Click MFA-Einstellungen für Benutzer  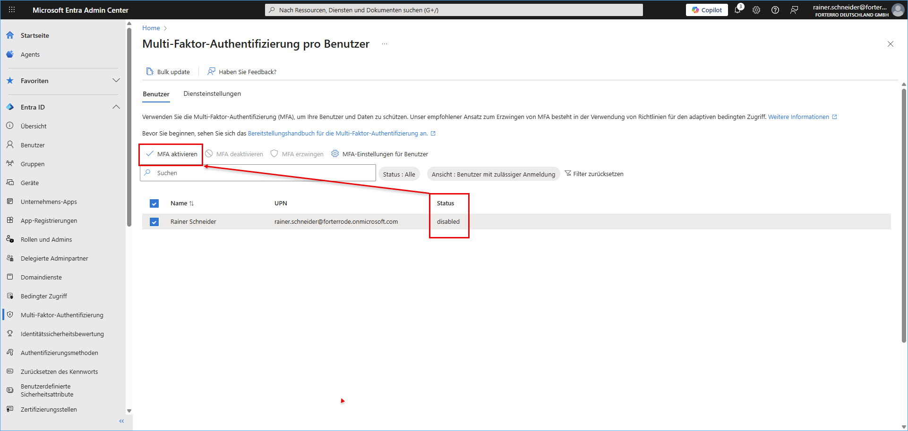tap(380, 154)
